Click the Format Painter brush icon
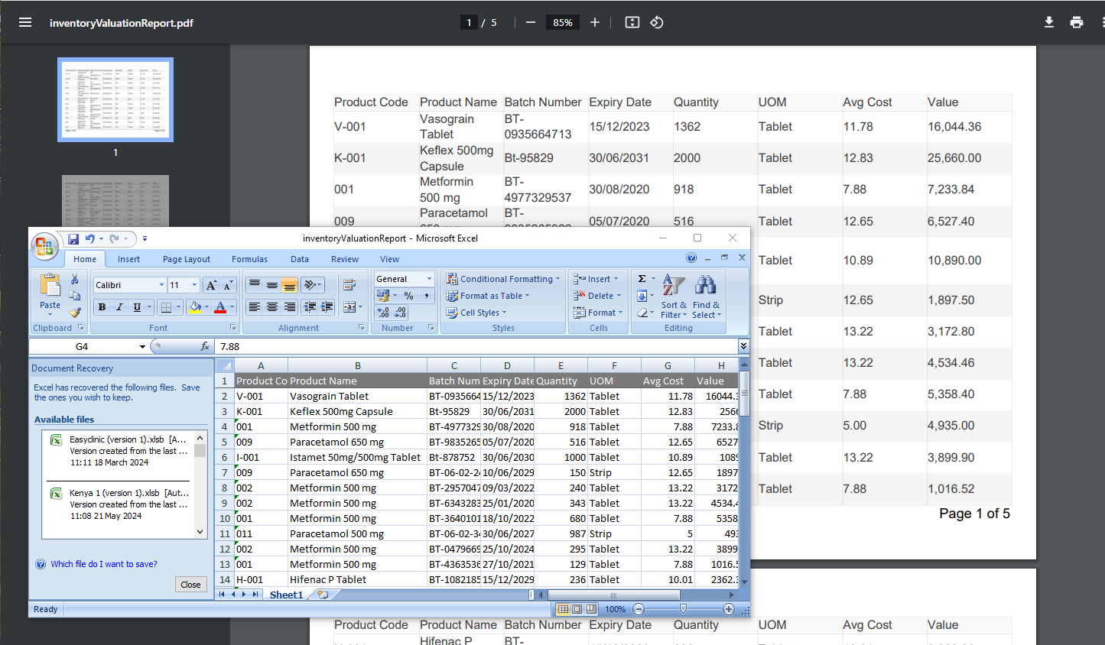Image resolution: width=1105 pixels, height=645 pixels. (75, 312)
